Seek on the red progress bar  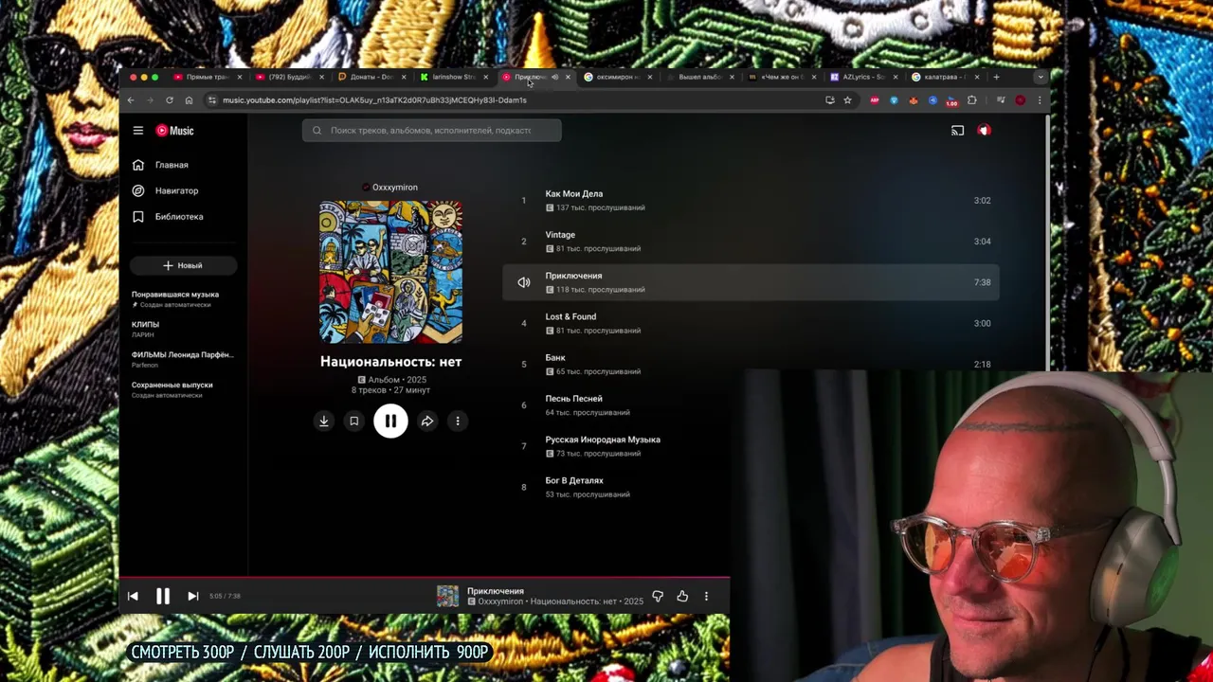(425, 577)
